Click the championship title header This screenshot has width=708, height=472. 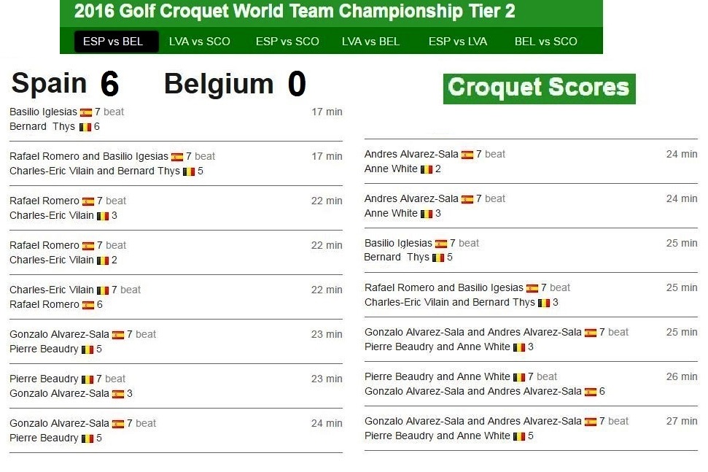pos(295,12)
